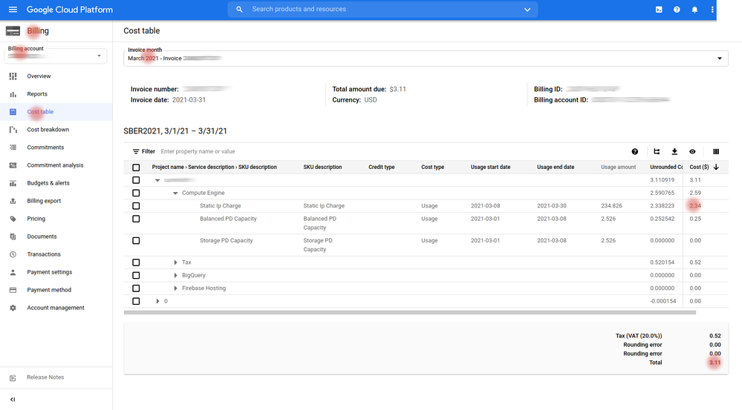Click the Documents icon

pyautogui.click(x=13, y=237)
